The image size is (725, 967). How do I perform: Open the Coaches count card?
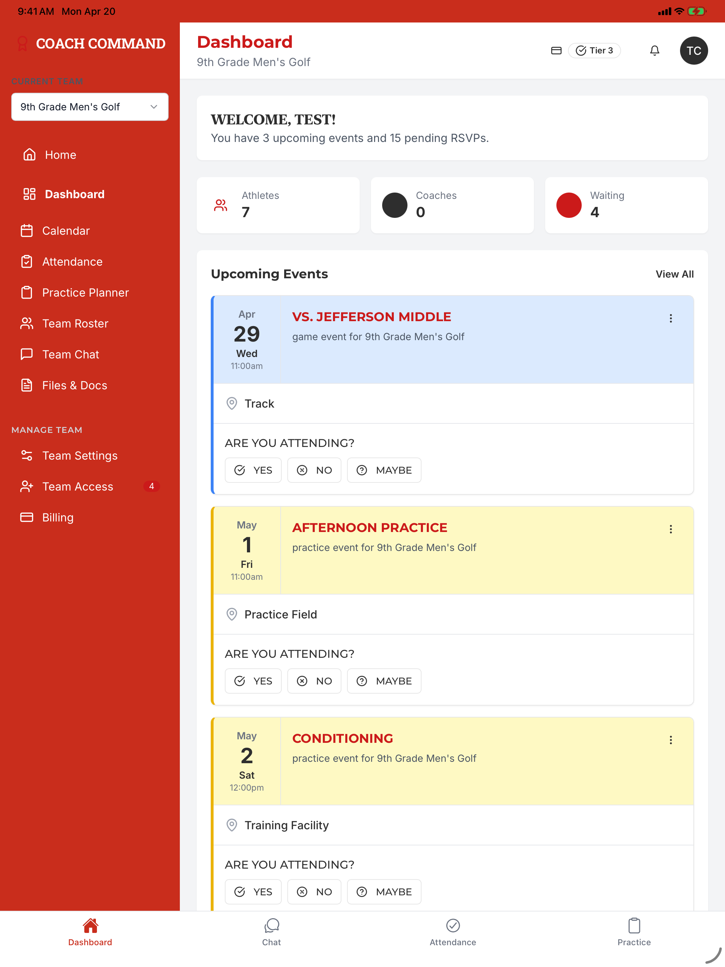(452, 205)
